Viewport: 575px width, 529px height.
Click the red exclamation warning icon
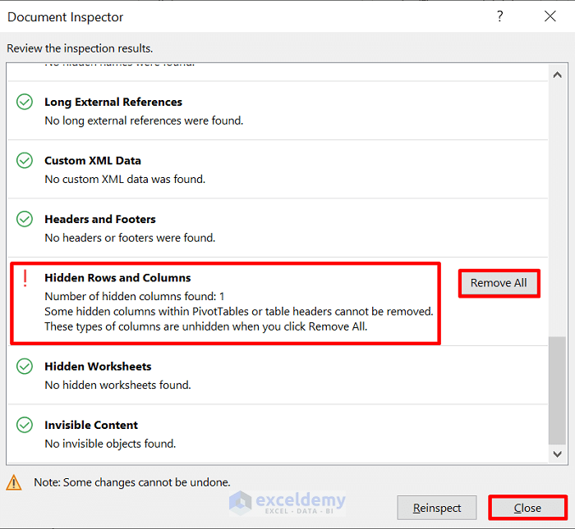[25, 278]
